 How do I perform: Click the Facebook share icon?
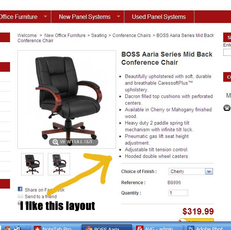(x=20, y=189)
